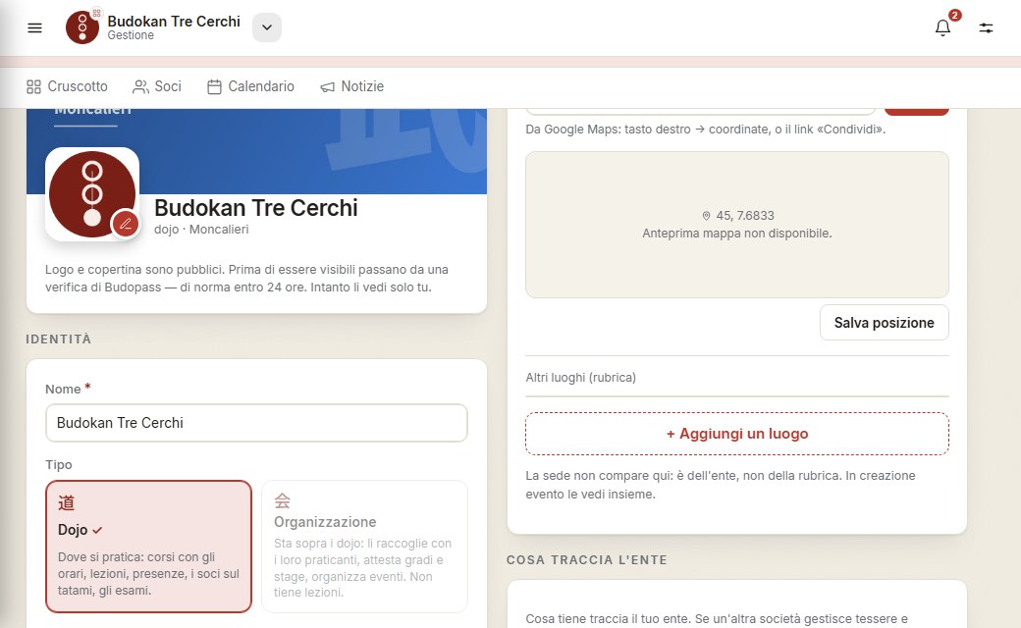
Task: Open the Notizie tab
Action: coord(352,86)
